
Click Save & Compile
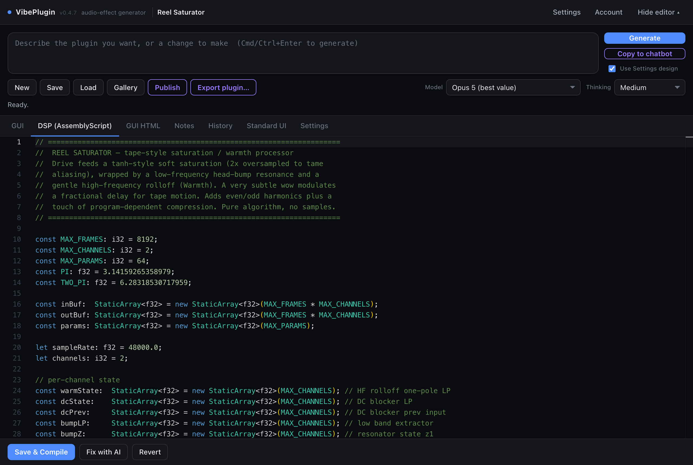pos(41,452)
